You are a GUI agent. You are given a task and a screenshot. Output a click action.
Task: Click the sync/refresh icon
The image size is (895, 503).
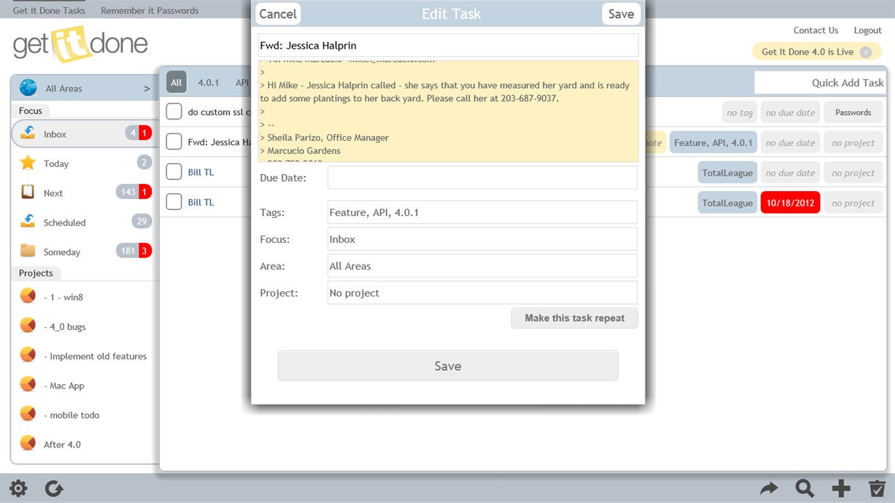coord(54,488)
